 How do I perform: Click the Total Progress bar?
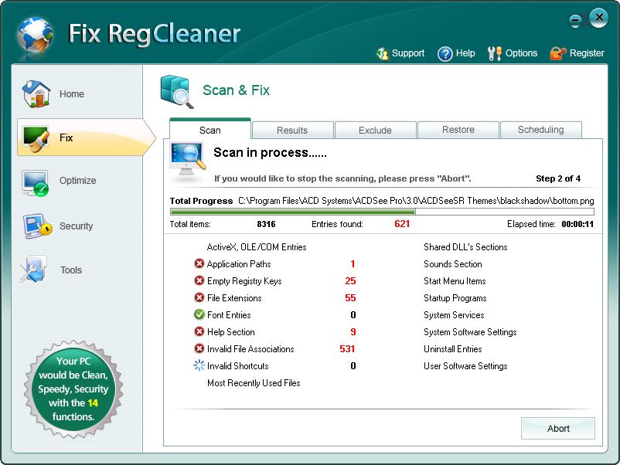pyautogui.click(x=382, y=212)
